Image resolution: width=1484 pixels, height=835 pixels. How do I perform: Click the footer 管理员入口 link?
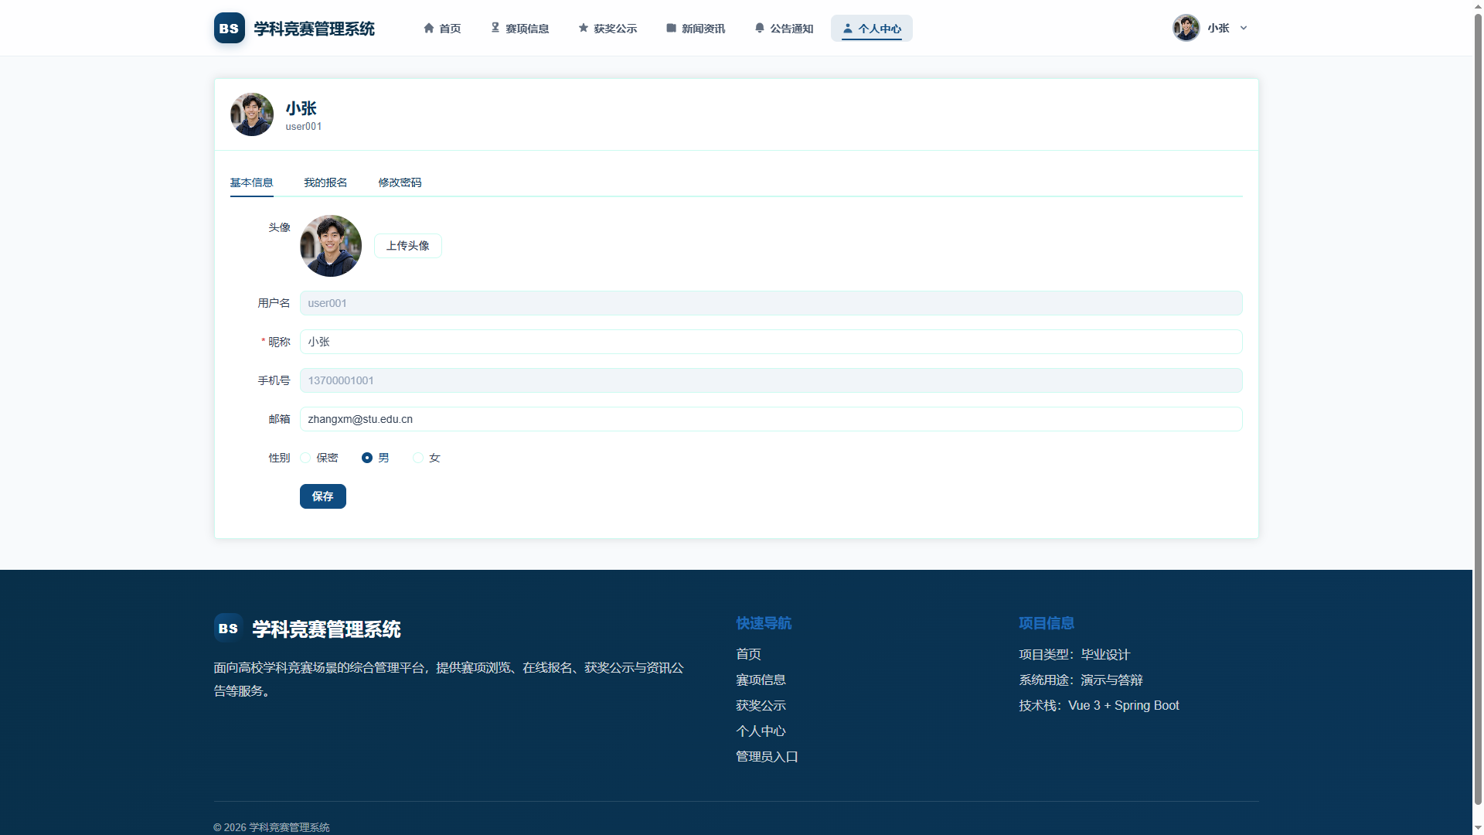pos(767,756)
